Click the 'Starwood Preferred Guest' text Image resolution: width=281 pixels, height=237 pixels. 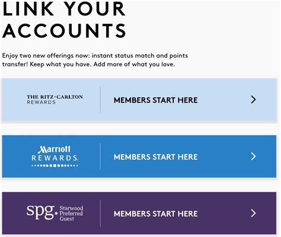pyautogui.click(x=71, y=213)
